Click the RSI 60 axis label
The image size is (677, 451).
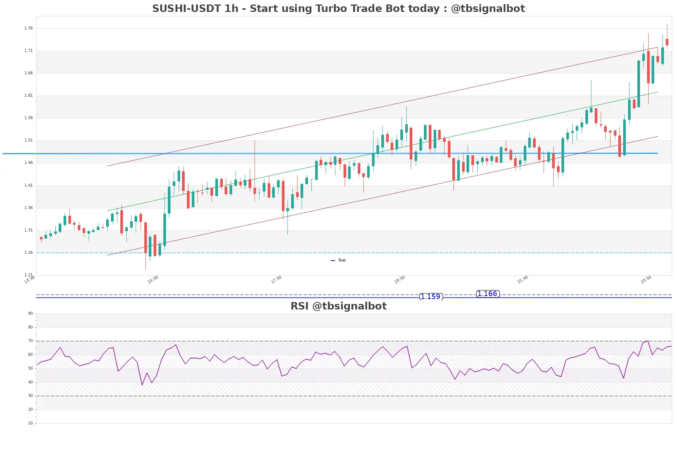coord(30,355)
